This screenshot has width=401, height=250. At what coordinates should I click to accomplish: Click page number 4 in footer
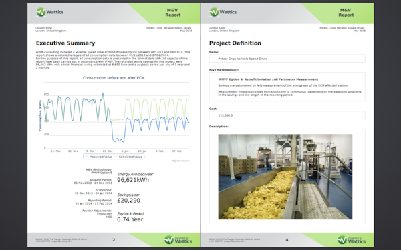(x=287, y=240)
